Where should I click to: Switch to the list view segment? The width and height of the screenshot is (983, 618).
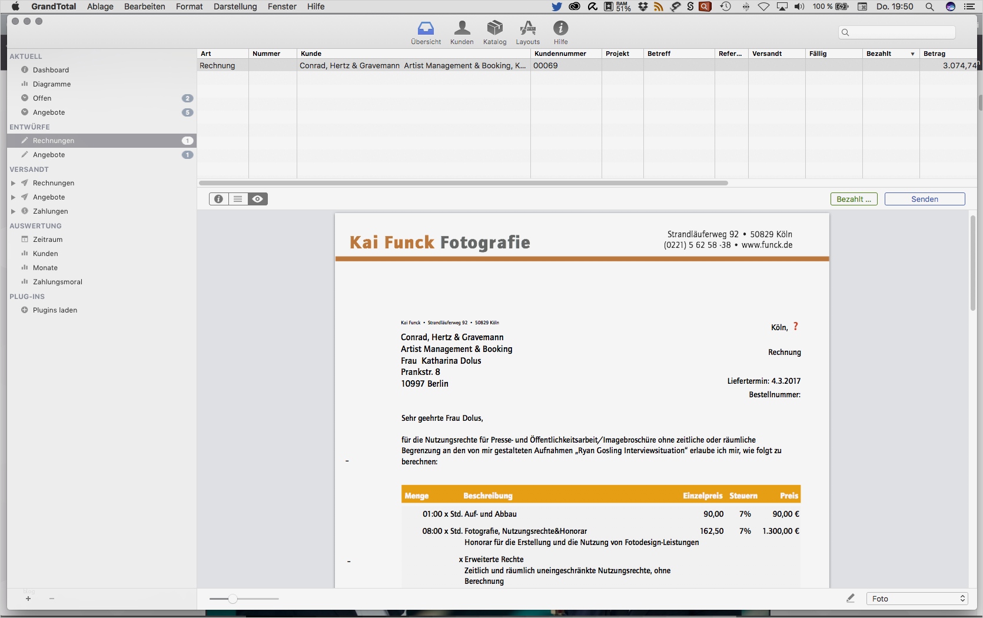tap(238, 199)
